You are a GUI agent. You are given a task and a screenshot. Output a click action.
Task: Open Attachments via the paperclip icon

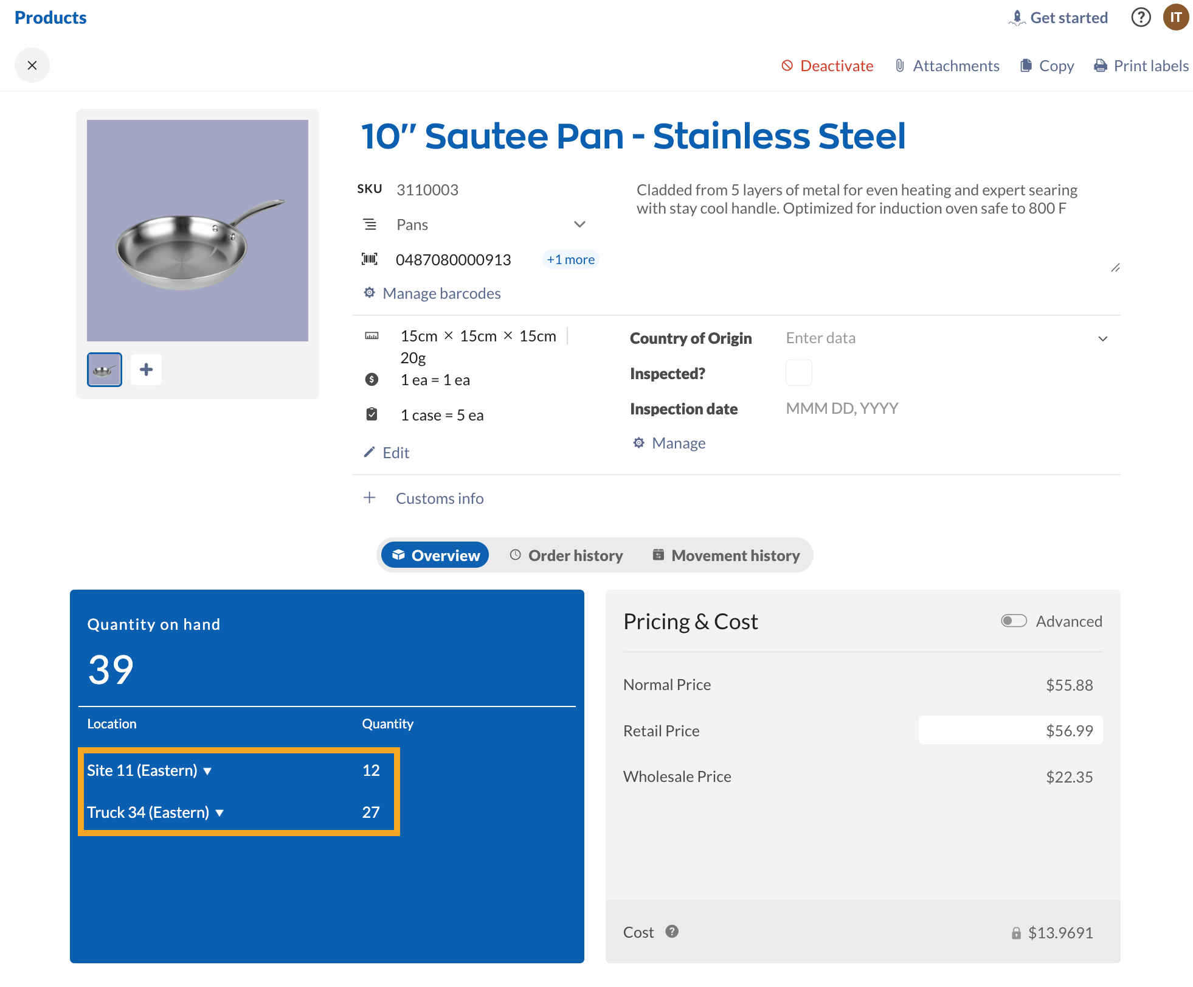pos(900,66)
